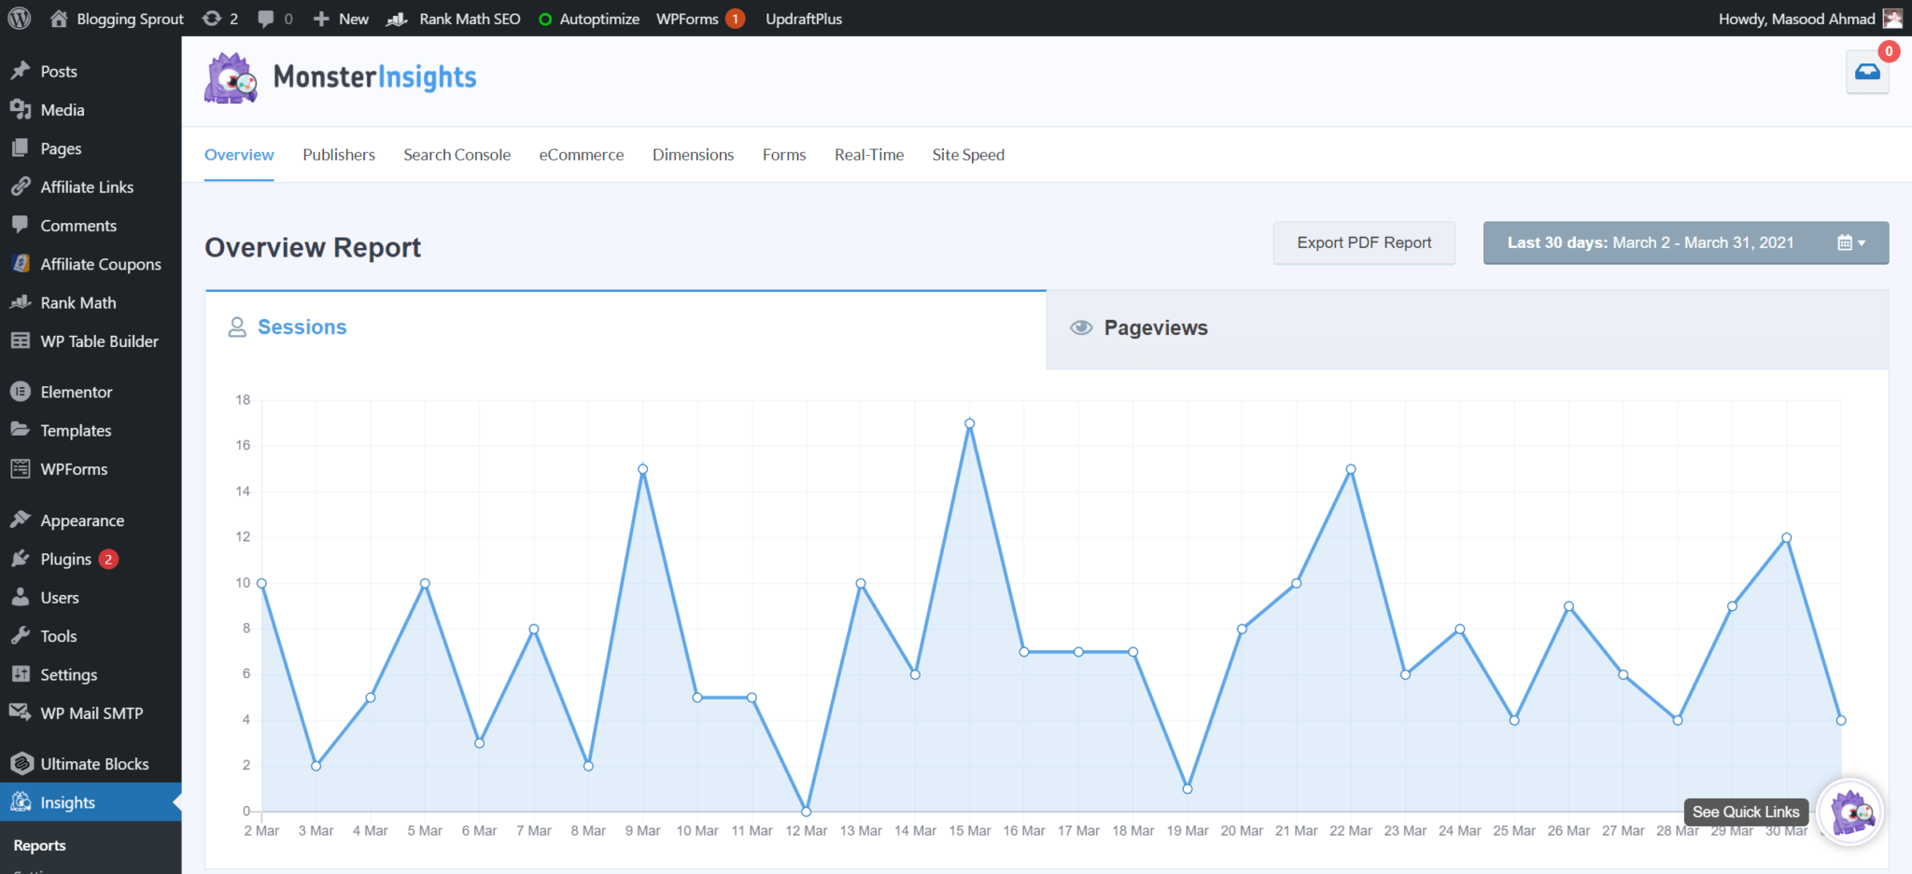
Task: Click the Posts pushpin icon in sidebar
Action: point(21,71)
